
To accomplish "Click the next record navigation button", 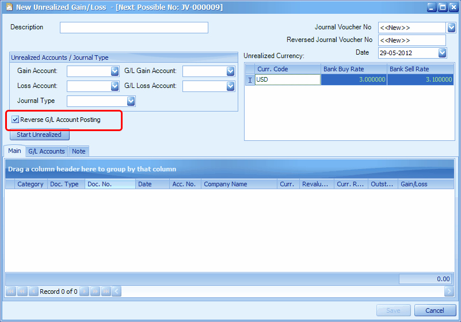I will tap(84, 292).
